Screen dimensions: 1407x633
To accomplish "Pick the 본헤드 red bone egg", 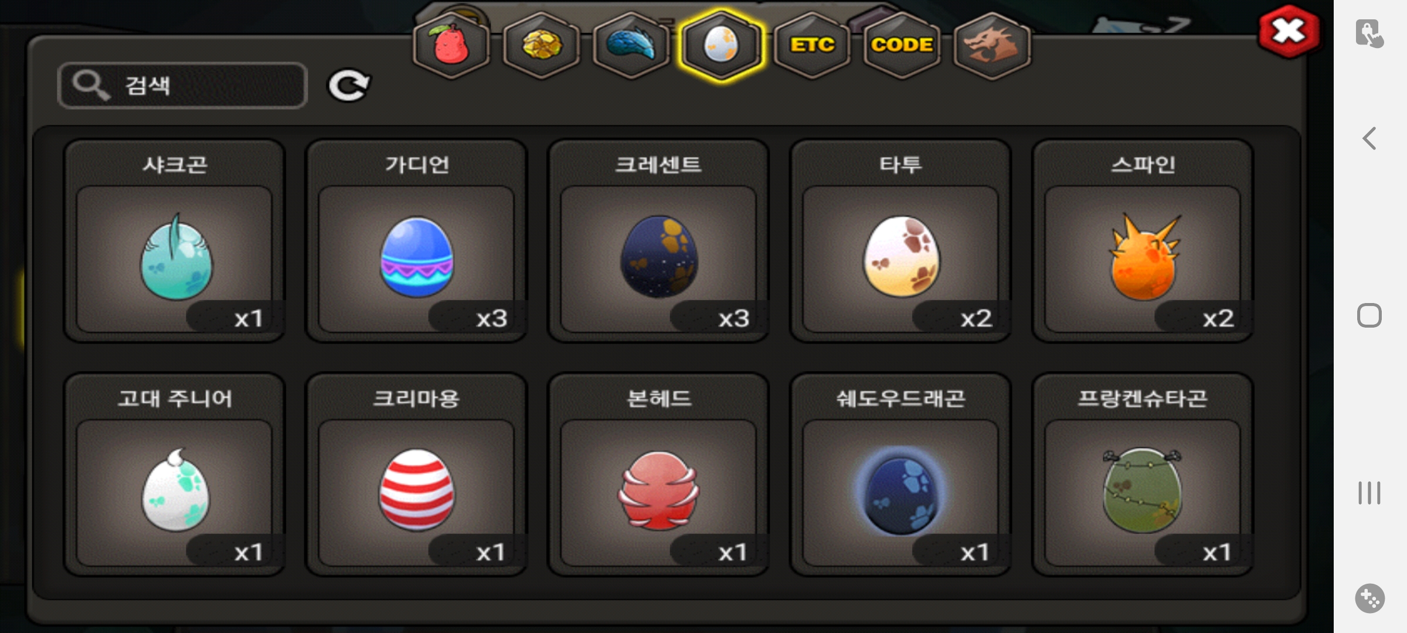I will 658,475.
